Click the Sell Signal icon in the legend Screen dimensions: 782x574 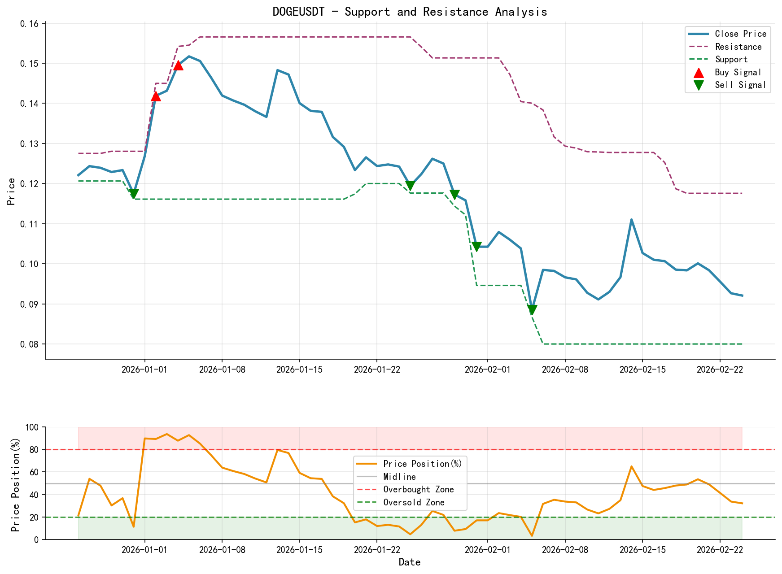pos(698,85)
